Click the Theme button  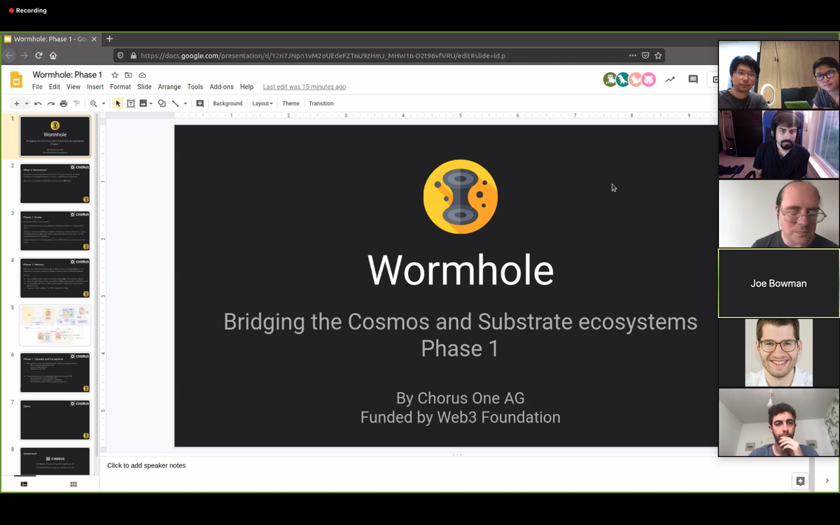click(290, 104)
